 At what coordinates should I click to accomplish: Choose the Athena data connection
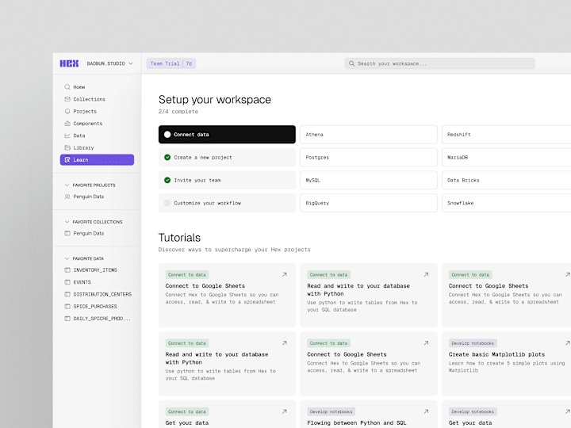(x=369, y=134)
